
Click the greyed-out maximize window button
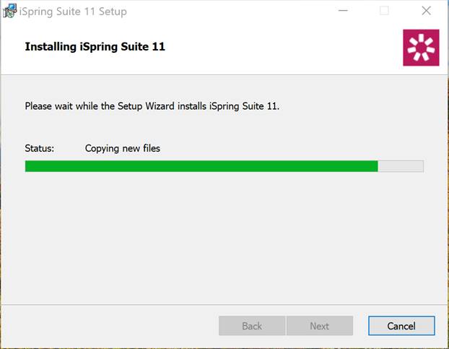384,11
